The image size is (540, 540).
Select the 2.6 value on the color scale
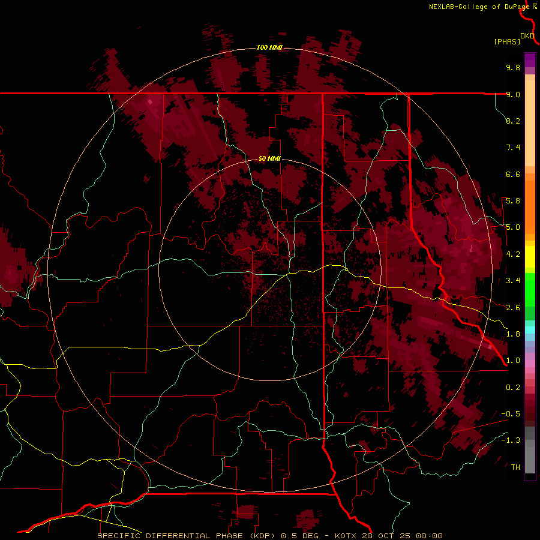pos(513,307)
